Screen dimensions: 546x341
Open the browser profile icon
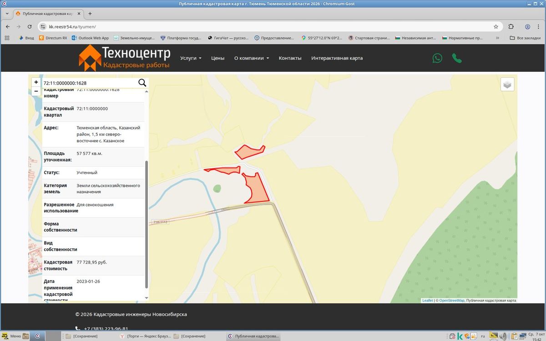tap(527, 26)
